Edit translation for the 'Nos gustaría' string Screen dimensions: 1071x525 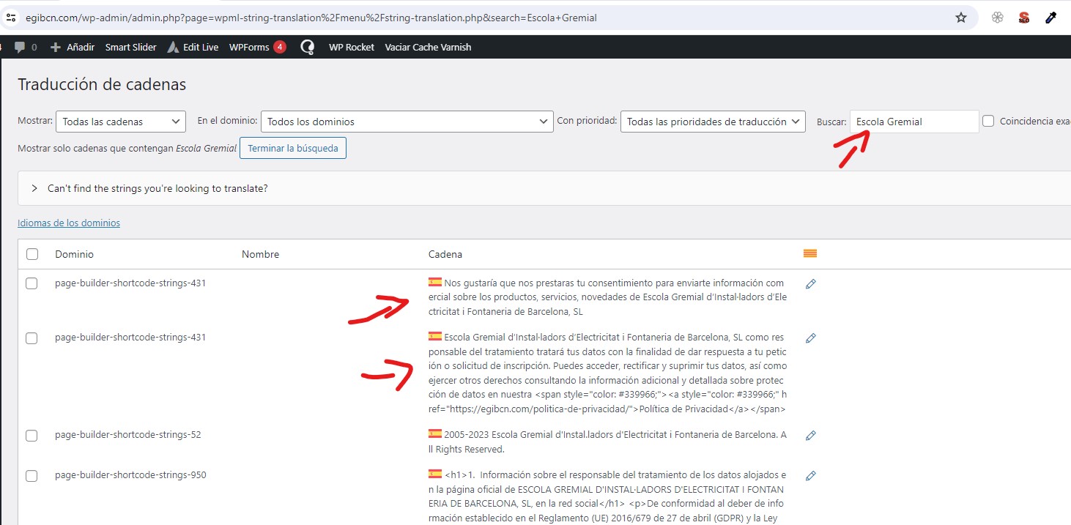810,284
